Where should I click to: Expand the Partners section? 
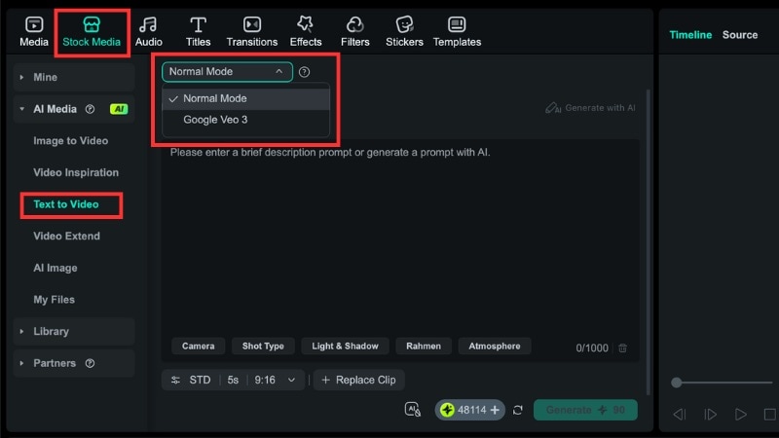pos(74,363)
